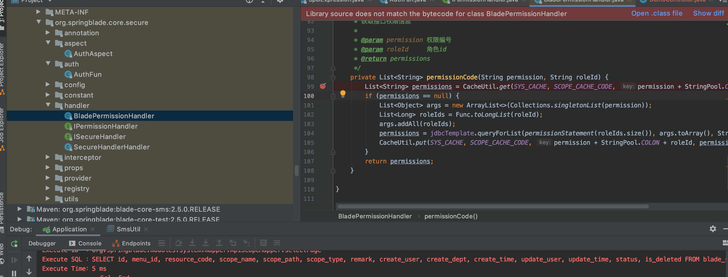Image resolution: width=728 pixels, height=277 pixels.
Task: Click the Resume Program icon
Action: (14, 260)
